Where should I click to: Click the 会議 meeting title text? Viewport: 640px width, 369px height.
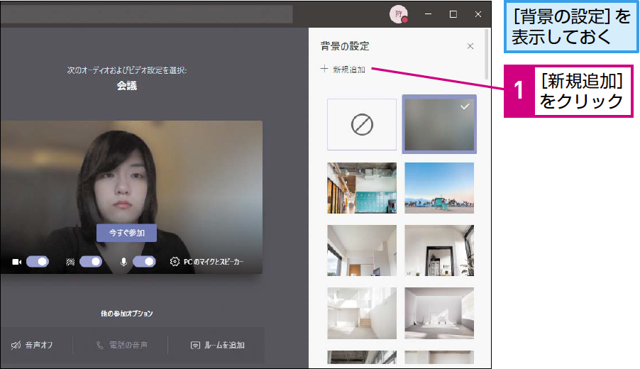pyautogui.click(x=126, y=86)
